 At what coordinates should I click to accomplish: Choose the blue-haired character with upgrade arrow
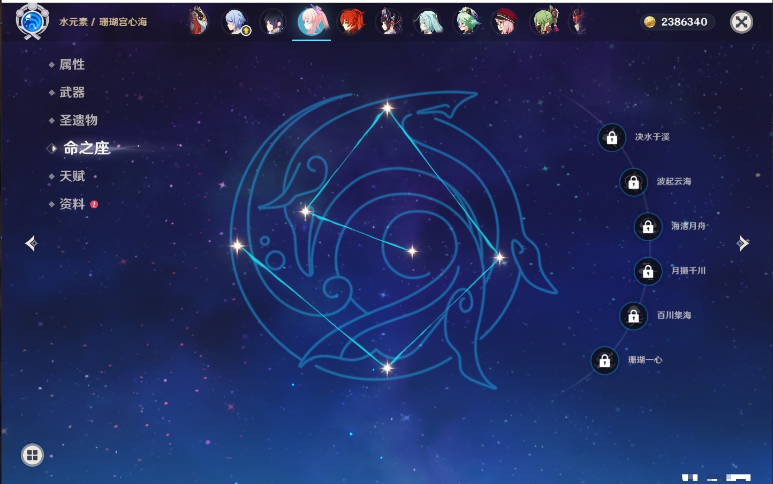(236, 22)
